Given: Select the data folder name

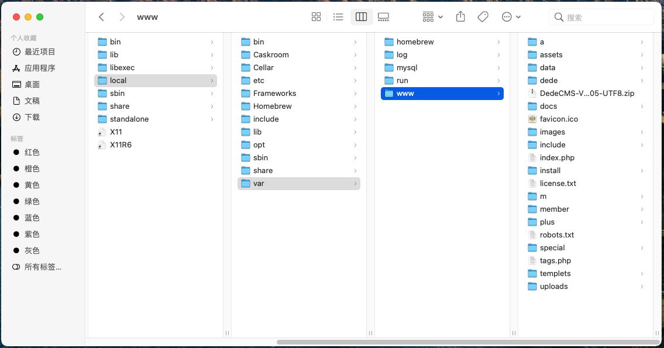Looking at the screenshot, I should pos(548,68).
